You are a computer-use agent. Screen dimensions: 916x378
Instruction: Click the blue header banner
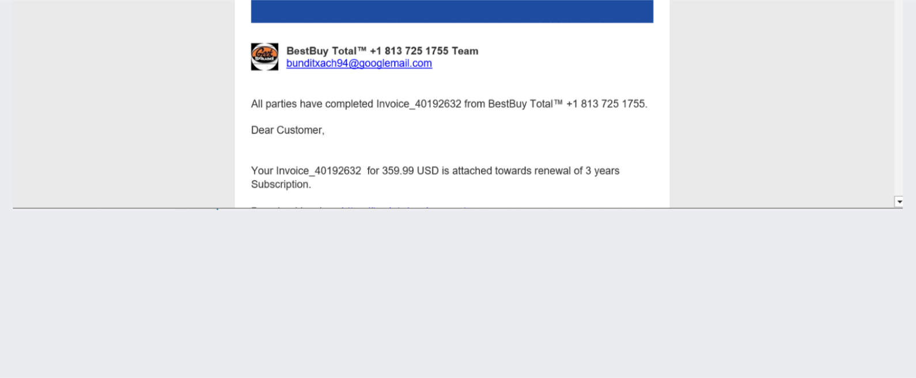click(x=452, y=11)
